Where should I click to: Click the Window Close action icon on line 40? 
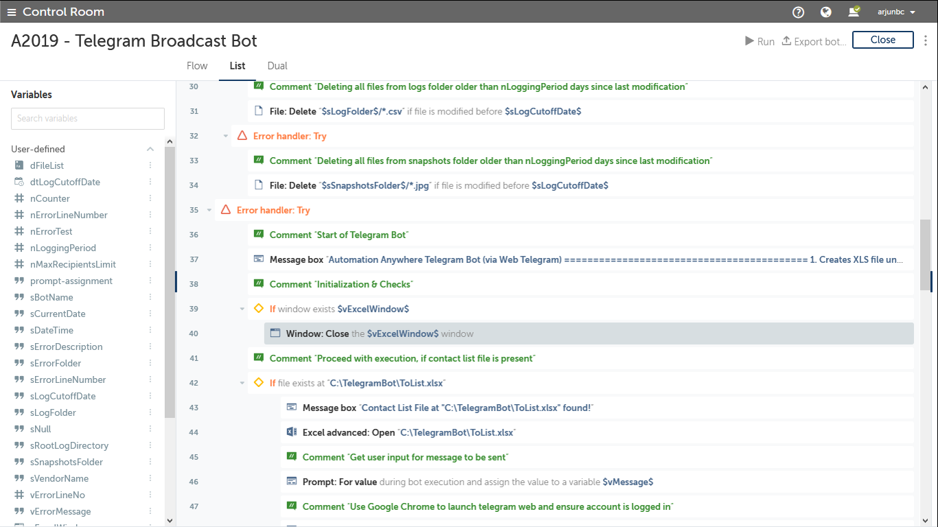[x=275, y=333]
